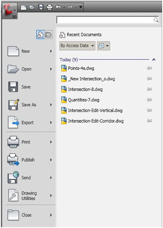Click the Open folder icon in quick access toolbar
This screenshot has width=163, height=228.
[32, 7]
